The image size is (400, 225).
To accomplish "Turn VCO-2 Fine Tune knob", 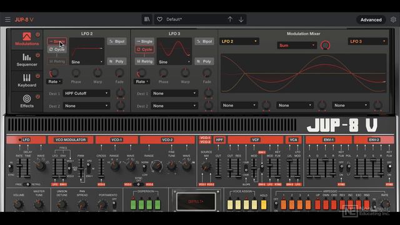I will (x=172, y=166).
